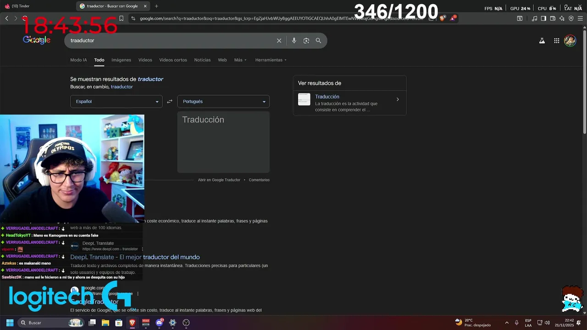Open Discord from the taskbar
The image size is (587, 330).
pyautogui.click(x=159, y=323)
